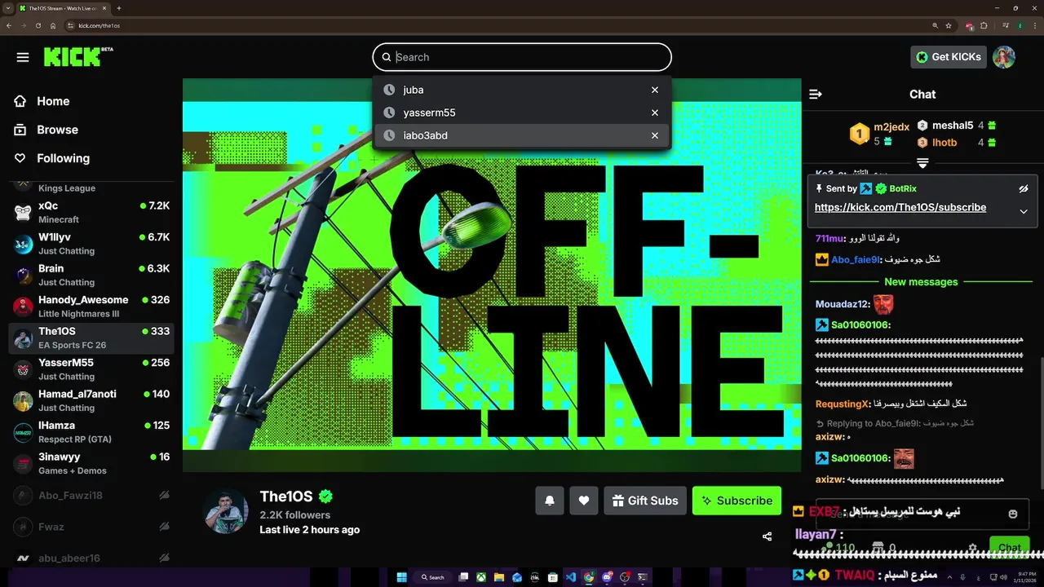Remove 'yasserm55' from search history
Image resolution: width=1044 pixels, height=587 pixels.
click(655, 113)
